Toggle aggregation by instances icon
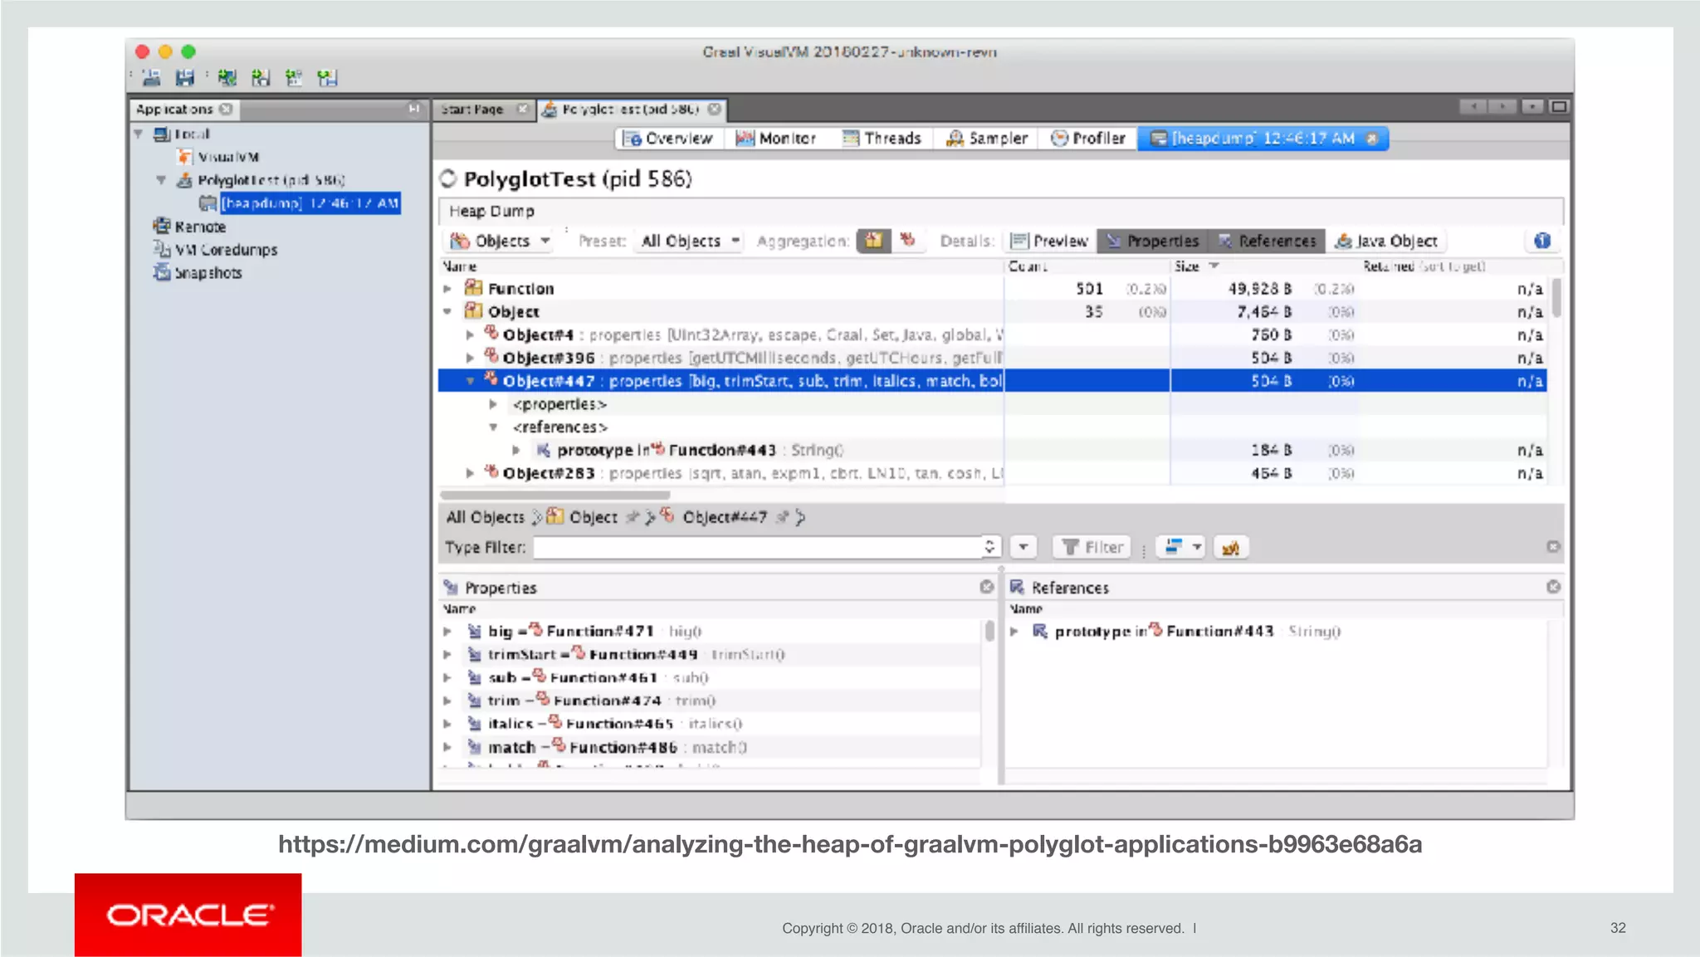The height and width of the screenshot is (957, 1700). [x=907, y=240]
